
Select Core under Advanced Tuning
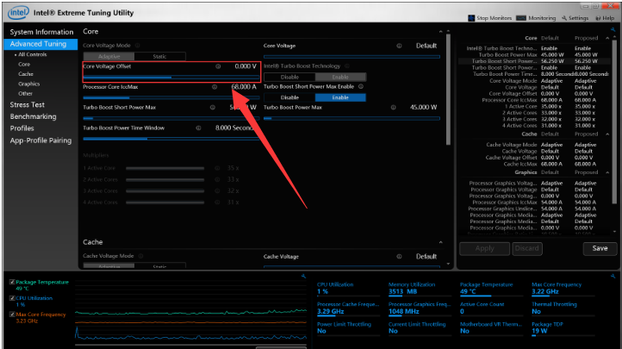click(24, 65)
